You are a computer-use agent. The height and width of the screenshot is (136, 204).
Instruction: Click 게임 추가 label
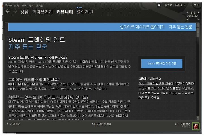point(15,124)
